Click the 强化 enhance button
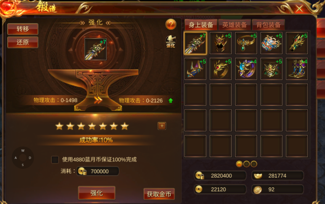This screenshot has width=325, height=204. click(96, 193)
